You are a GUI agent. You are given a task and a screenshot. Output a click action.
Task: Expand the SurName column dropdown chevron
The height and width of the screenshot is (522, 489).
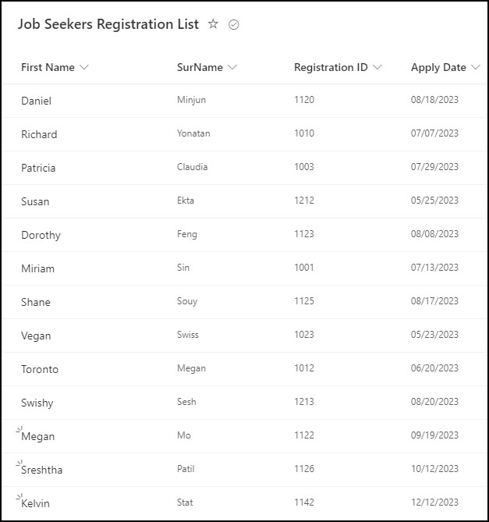pos(232,67)
